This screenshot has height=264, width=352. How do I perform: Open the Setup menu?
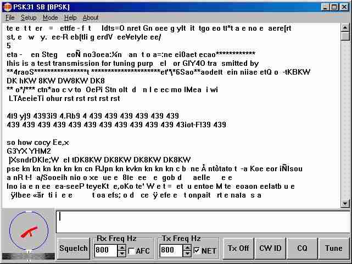pos(29,18)
